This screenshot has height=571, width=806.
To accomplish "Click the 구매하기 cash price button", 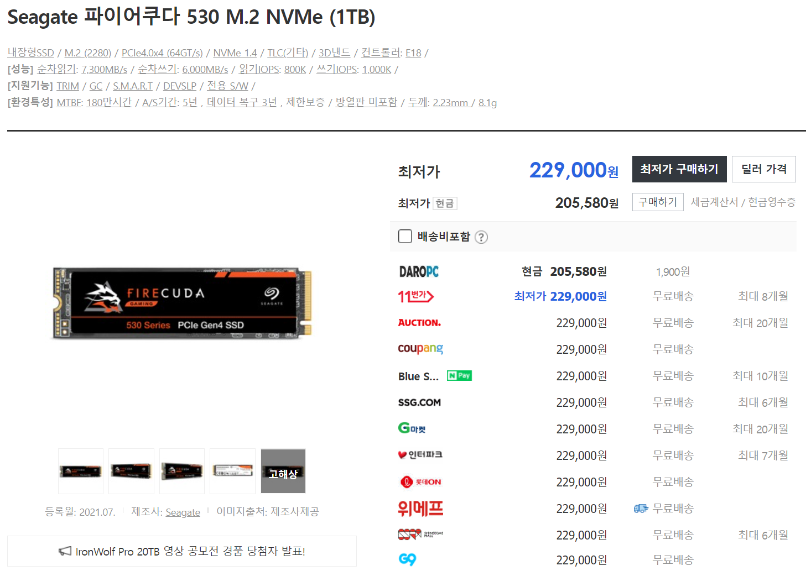I will [x=658, y=202].
